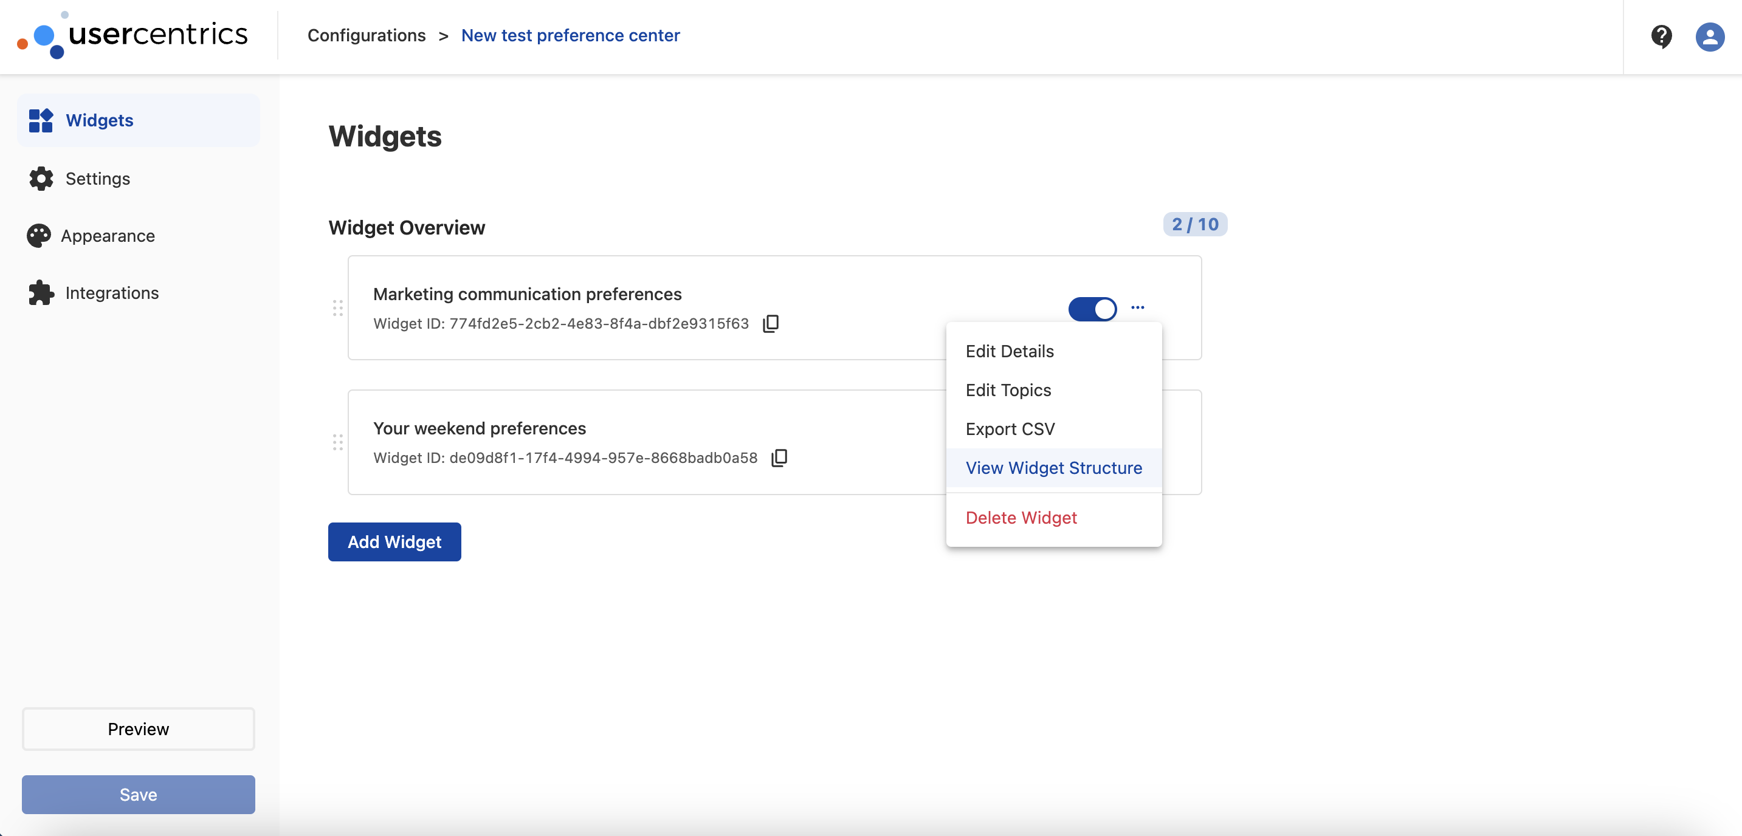The height and width of the screenshot is (836, 1742).
Task: Open Settings via the gear icon
Action: pos(41,179)
